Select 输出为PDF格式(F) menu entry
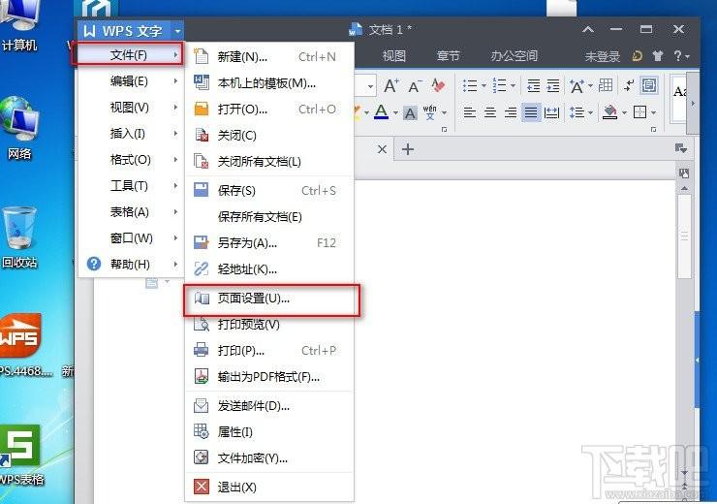This screenshot has height=504, width=717. 268,376
